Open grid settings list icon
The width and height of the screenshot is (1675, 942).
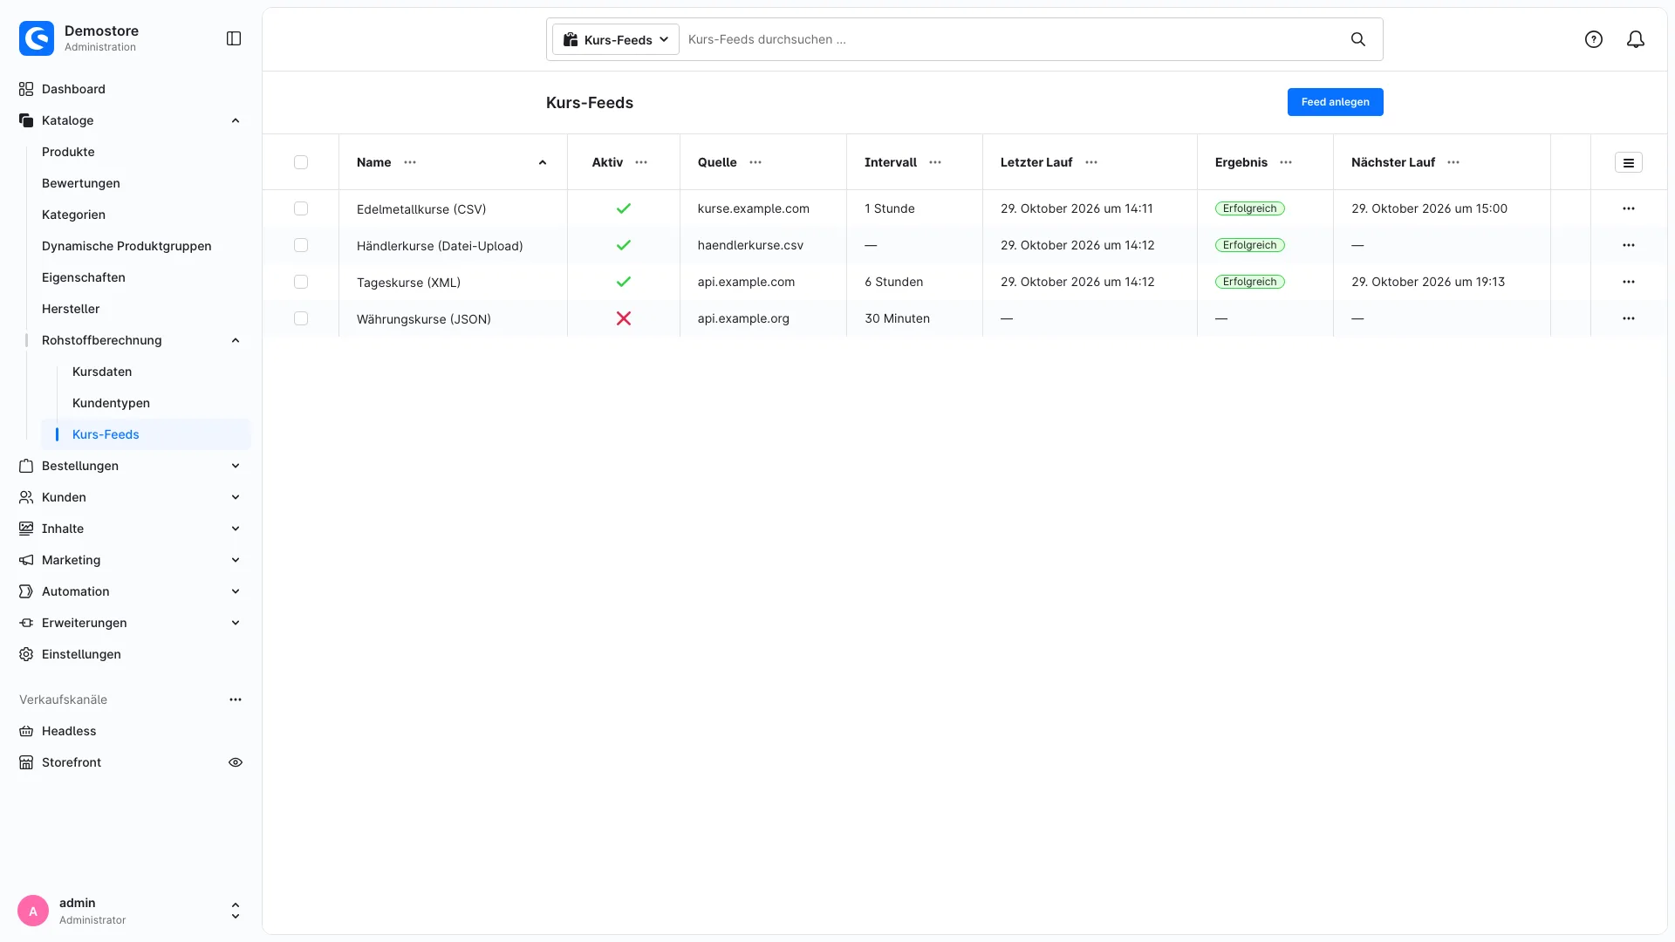(1629, 162)
